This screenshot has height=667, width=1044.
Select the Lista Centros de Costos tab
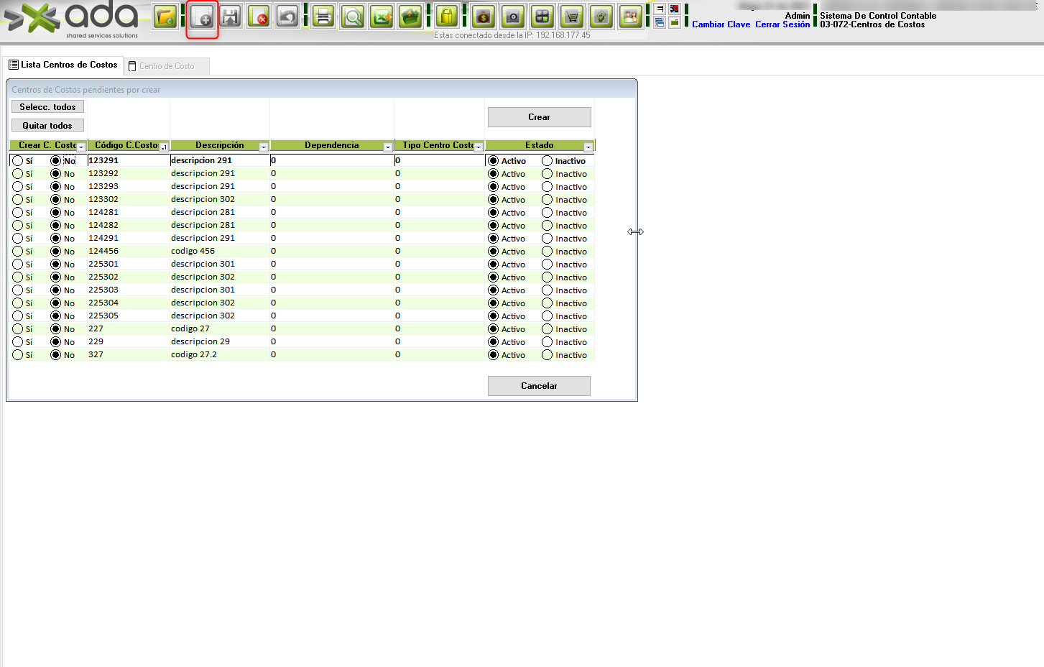pos(63,65)
